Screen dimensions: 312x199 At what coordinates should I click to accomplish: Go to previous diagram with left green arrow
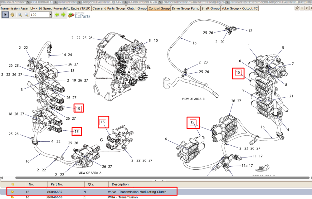[57, 15]
